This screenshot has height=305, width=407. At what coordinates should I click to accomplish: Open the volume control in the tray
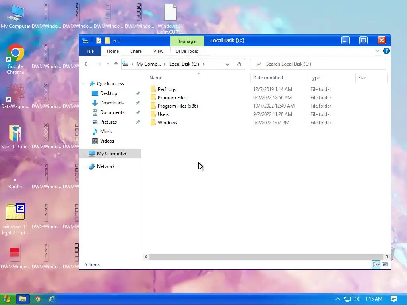tap(357, 299)
